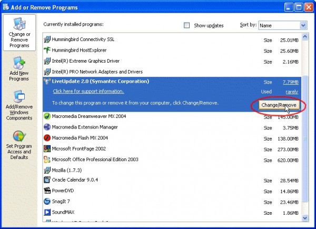Click the PowerDVD clapperboard icon
Image resolution: width=316 pixels, height=229 pixels.
47,191
